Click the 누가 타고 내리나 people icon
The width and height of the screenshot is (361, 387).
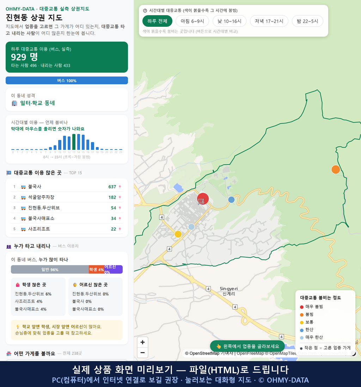tap(9, 246)
